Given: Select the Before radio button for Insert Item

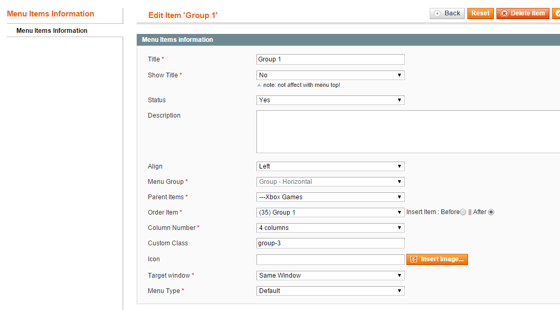Looking at the screenshot, I should pyautogui.click(x=463, y=212).
